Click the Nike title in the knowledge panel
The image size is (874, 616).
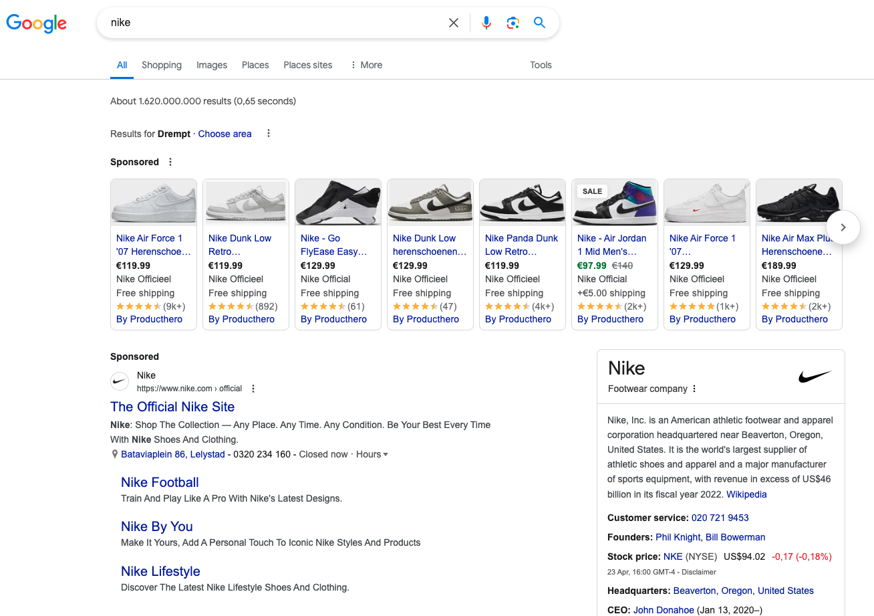point(627,368)
